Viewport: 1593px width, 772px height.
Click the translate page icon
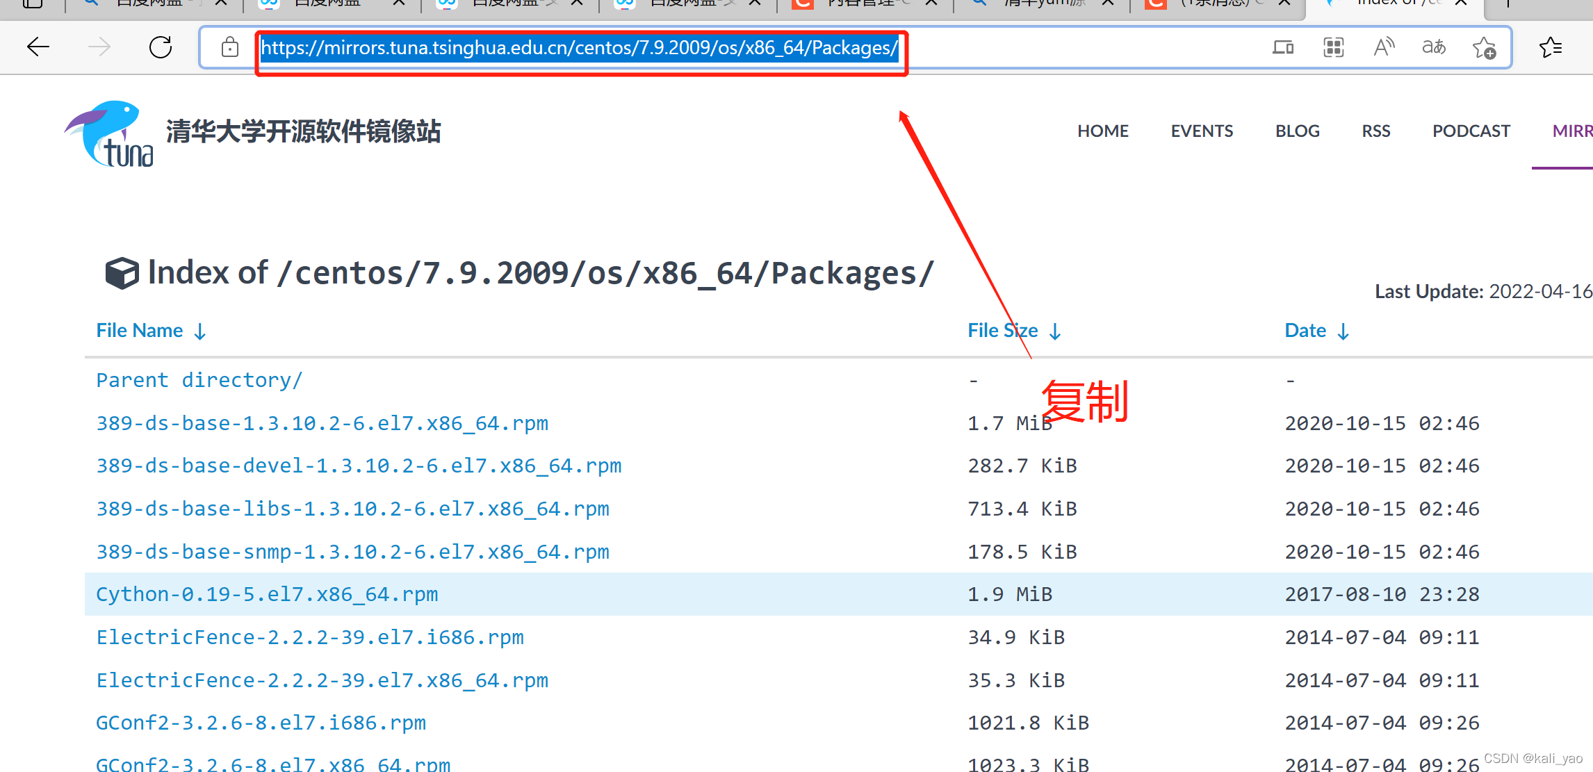click(1433, 47)
